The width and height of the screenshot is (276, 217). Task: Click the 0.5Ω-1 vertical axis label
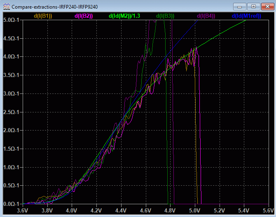[11, 185]
